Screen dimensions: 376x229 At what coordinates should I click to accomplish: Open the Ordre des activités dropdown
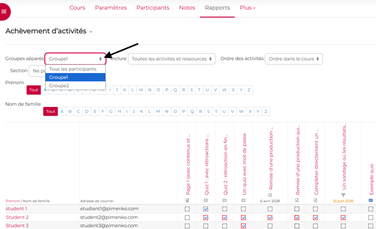click(294, 59)
